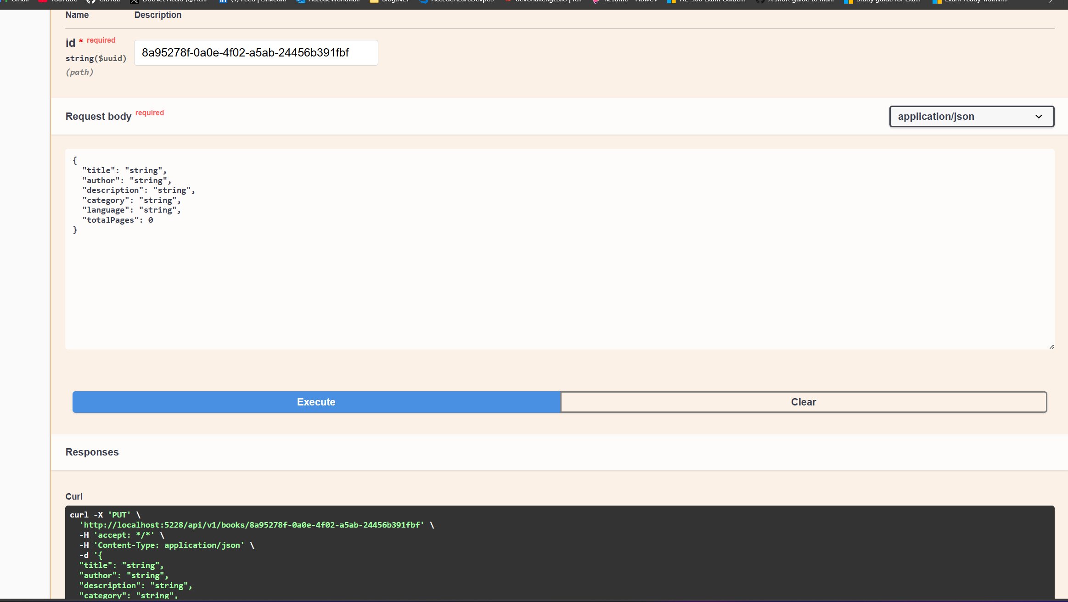Click the id UUID input field
Image resolution: width=1068 pixels, height=602 pixels.
tap(256, 53)
